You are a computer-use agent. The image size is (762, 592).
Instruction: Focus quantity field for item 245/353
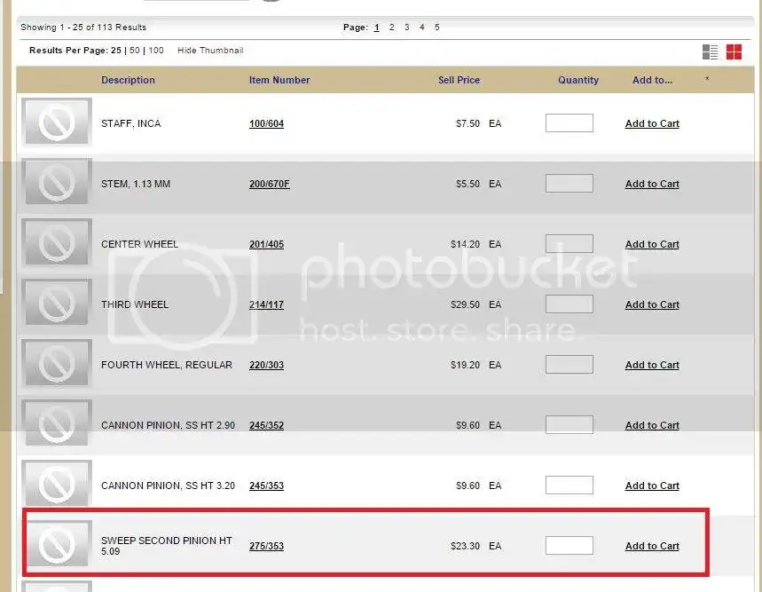tap(570, 485)
